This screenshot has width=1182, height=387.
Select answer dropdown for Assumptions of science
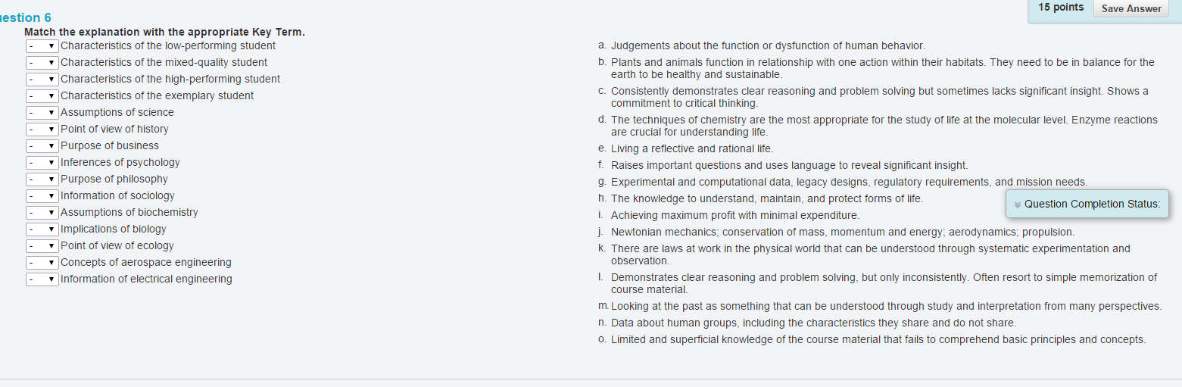tap(42, 113)
